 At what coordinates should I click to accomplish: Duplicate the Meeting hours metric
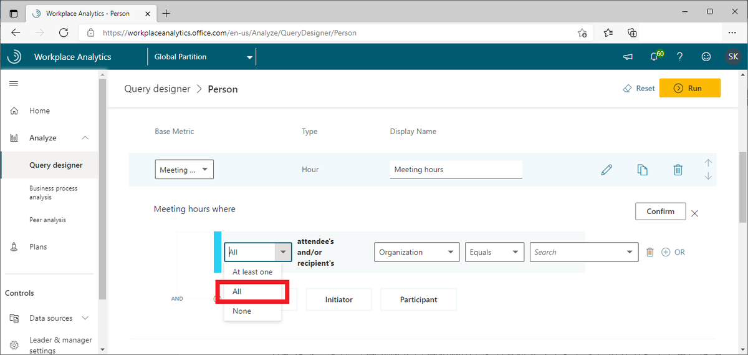tap(643, 170)
